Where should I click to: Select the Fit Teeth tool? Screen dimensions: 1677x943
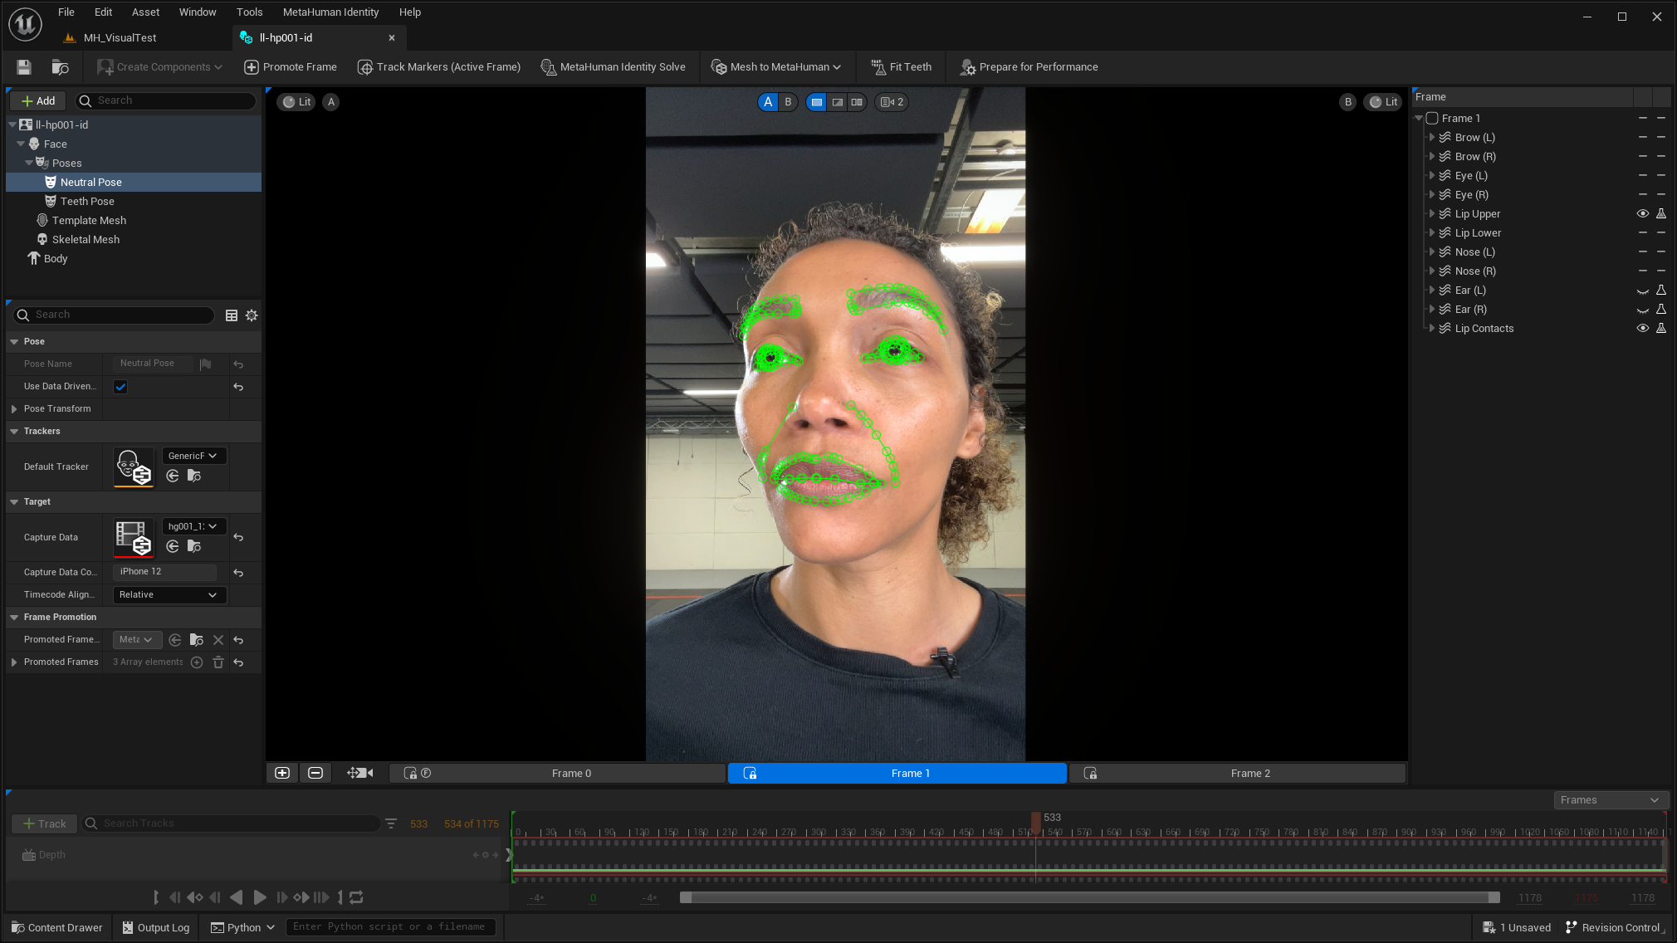click(901, 66)
